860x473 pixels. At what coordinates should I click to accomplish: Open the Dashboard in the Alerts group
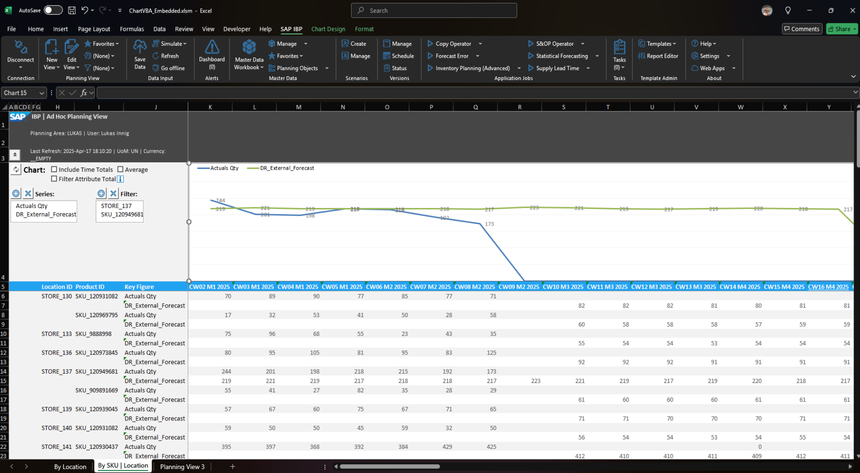pos(212,55)
